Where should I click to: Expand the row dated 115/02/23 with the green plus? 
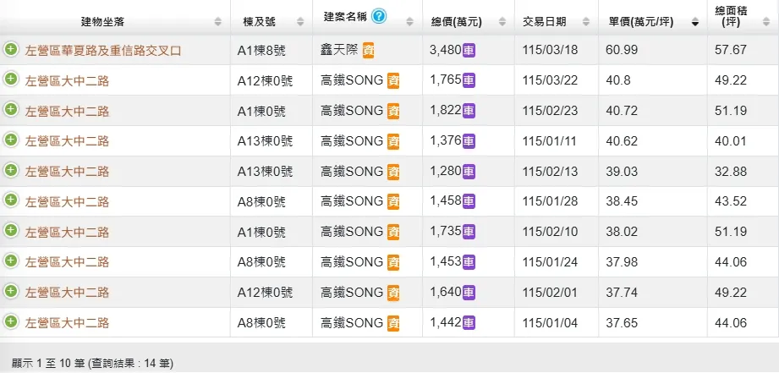pyautogui.click(x=10, y=110)
